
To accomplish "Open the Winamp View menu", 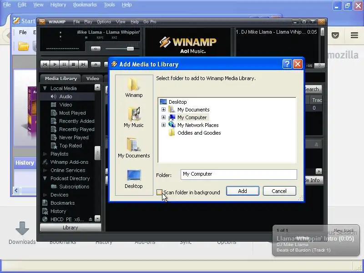I will coord(121,22).
